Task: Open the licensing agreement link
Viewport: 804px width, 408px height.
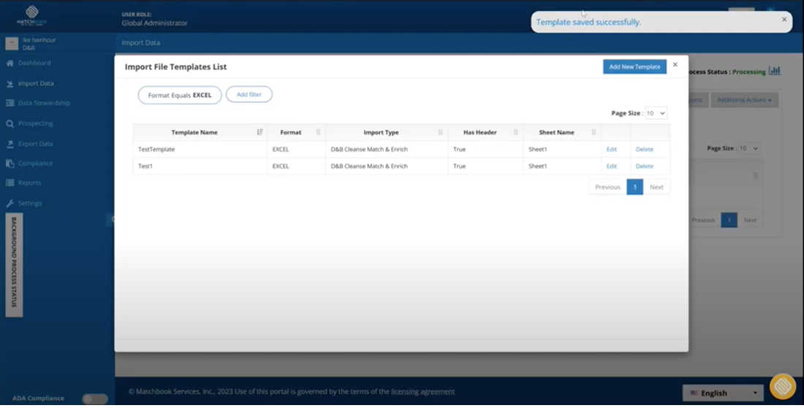Action: pos(422,392)
